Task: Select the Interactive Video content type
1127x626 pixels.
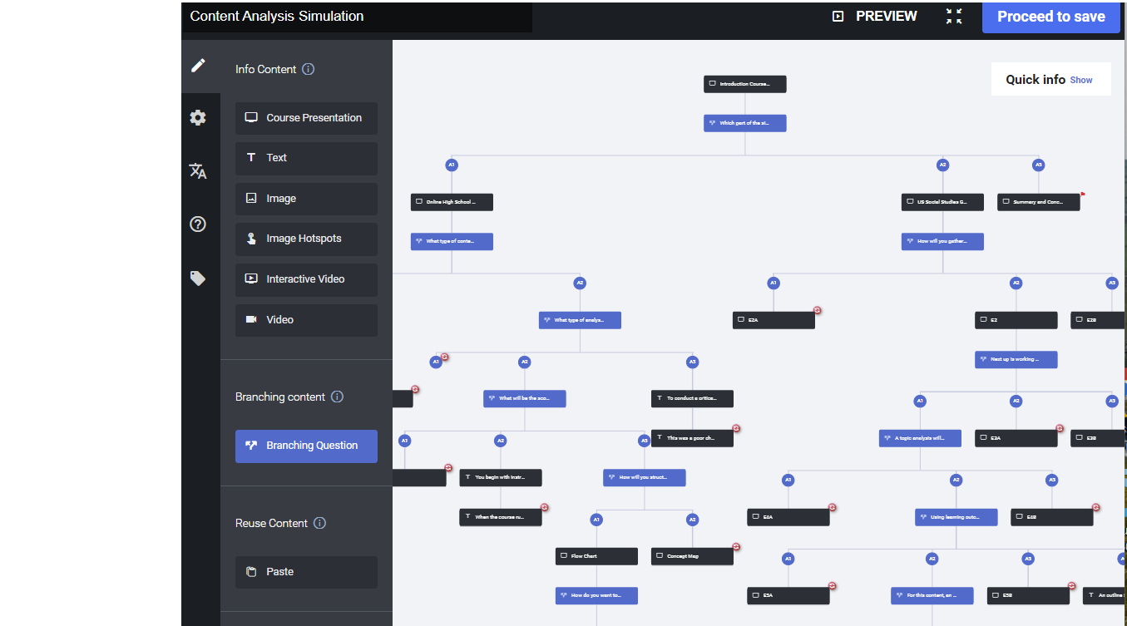Action: coord(306,279)
